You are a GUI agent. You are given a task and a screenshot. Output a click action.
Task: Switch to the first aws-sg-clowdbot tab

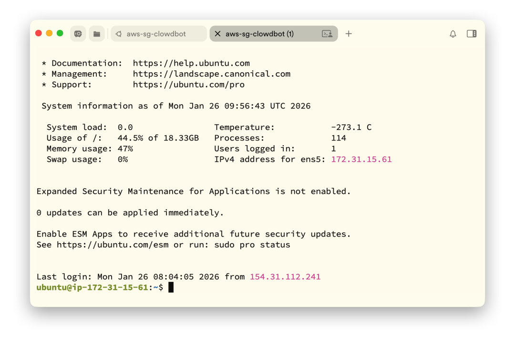click(x=159, y=34)
